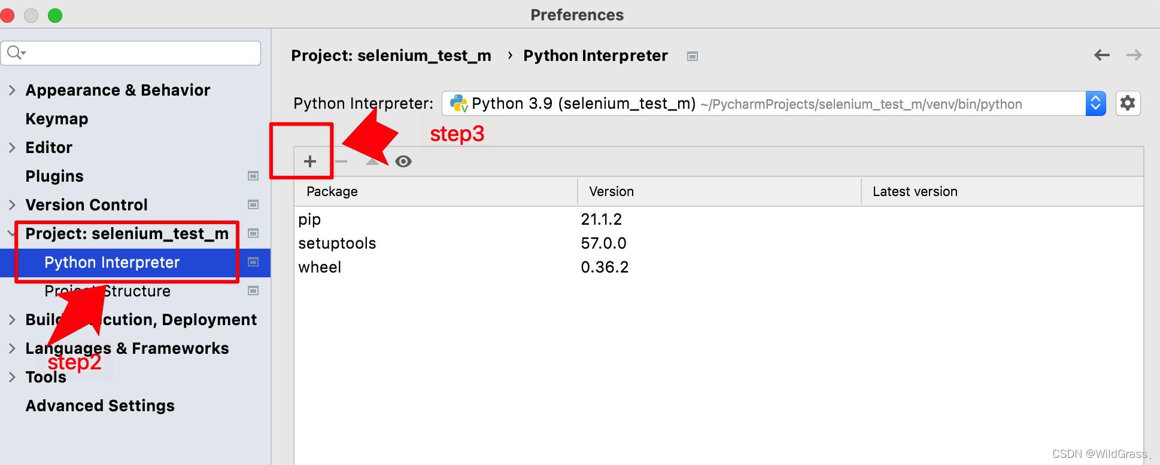1160x465 pixels.
Task: Select the Editor settings label
Action: (48, 148)
